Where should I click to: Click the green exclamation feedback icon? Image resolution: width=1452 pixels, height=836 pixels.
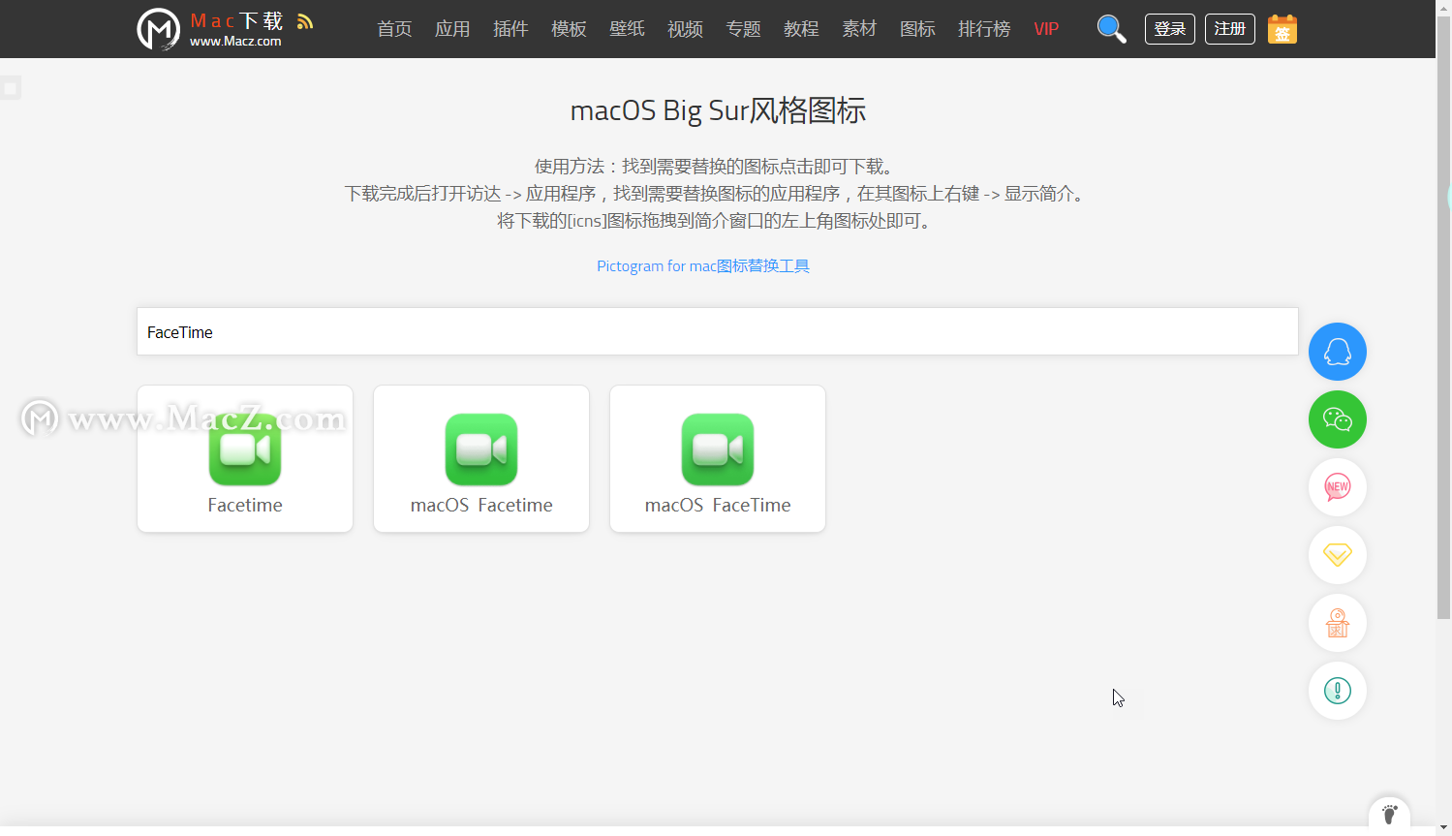click(x=1338, y=691)
